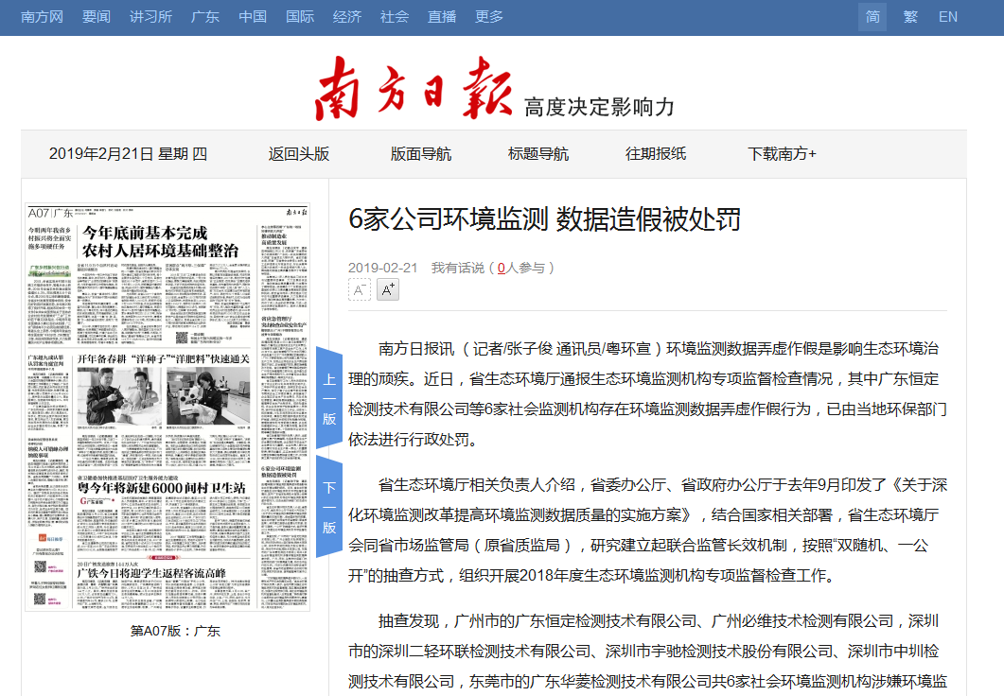Open 直播 page

point(442,17)
